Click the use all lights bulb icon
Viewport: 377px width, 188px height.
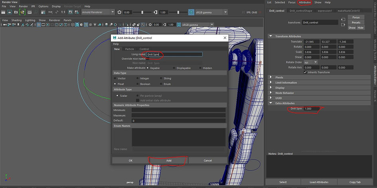point(95,24)
